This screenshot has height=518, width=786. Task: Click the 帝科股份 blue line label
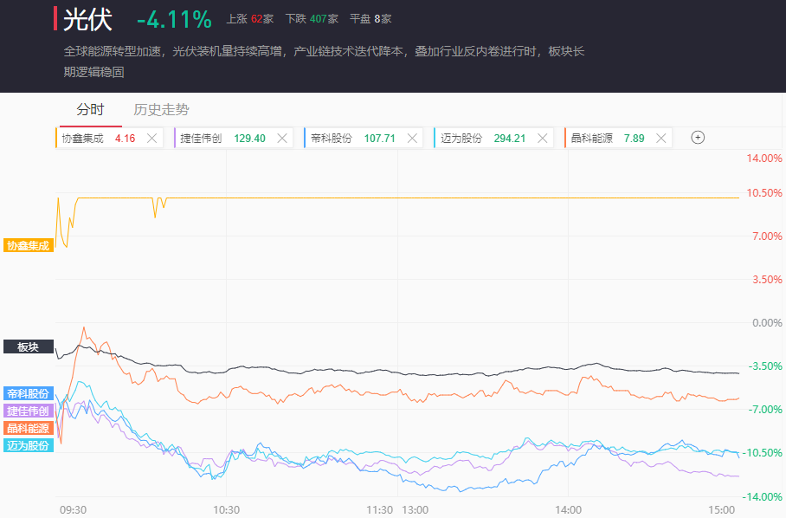point(28,393)
